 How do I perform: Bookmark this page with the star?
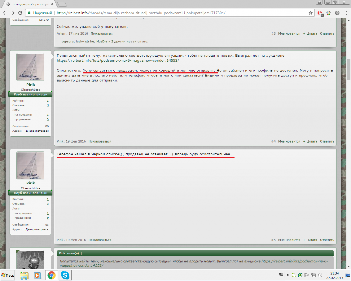311,13
